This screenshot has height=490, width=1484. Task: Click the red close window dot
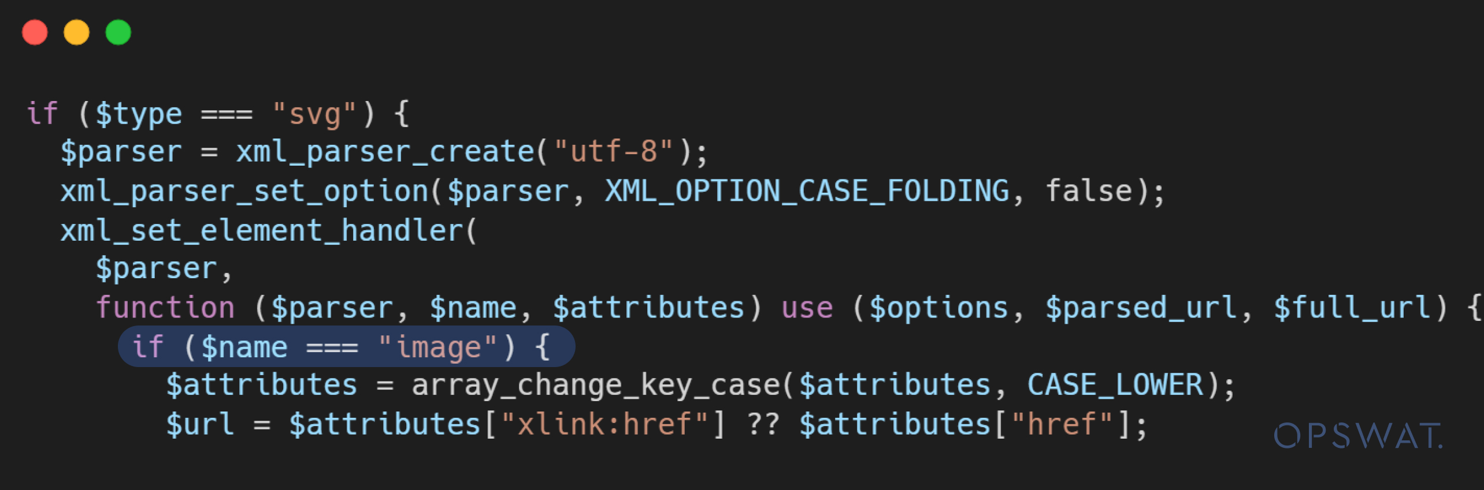pyautogui.click(x=35, y=32)
